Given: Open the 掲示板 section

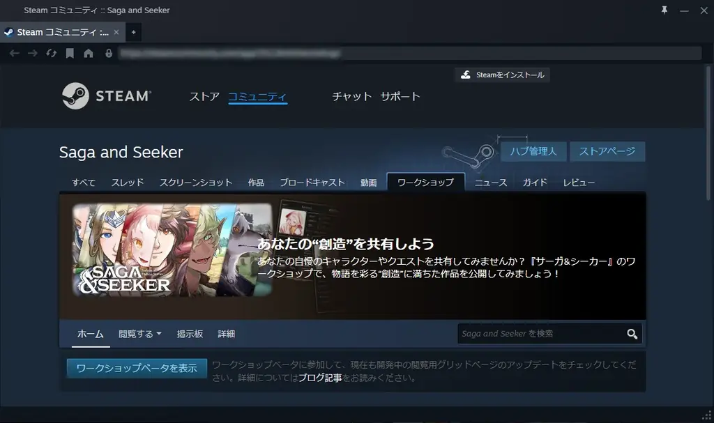Looking at the screenshot, I should coord(189,334).
